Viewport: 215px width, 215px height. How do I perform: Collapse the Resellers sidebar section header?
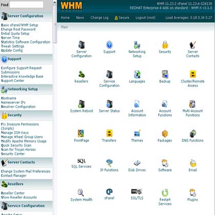point(26,184)
